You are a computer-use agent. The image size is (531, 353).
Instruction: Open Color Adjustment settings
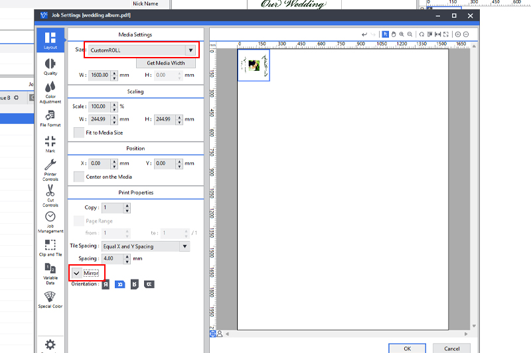(50, 91)
